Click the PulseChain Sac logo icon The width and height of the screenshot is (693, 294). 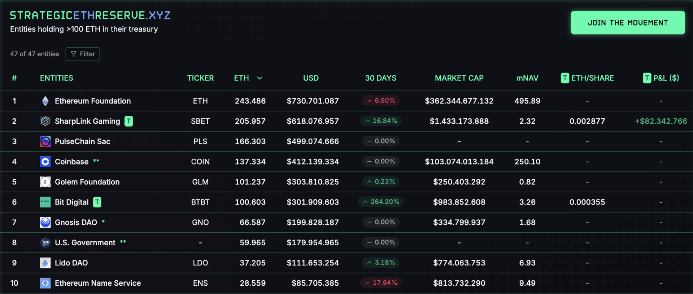pos(45,141)
